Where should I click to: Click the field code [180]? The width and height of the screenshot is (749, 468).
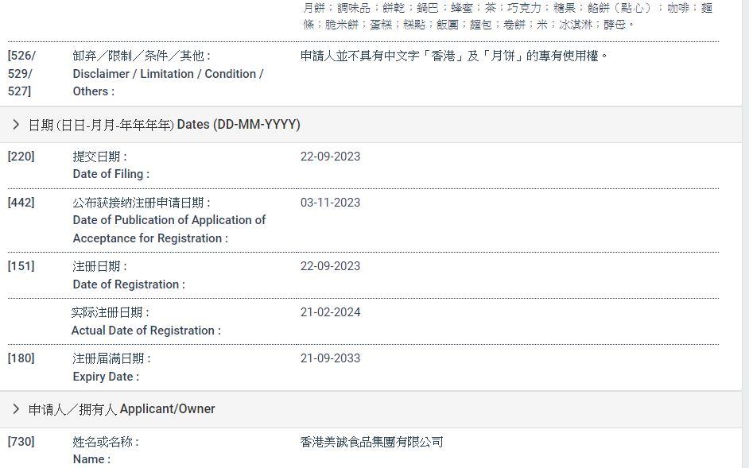tap(21, 358)
